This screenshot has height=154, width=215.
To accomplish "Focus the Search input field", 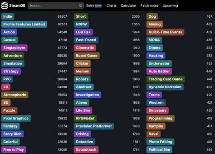I will [x=56, y=6].
